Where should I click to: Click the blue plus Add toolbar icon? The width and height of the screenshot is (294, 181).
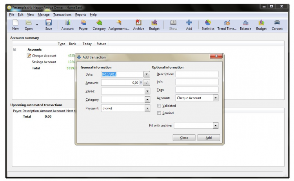189,23
